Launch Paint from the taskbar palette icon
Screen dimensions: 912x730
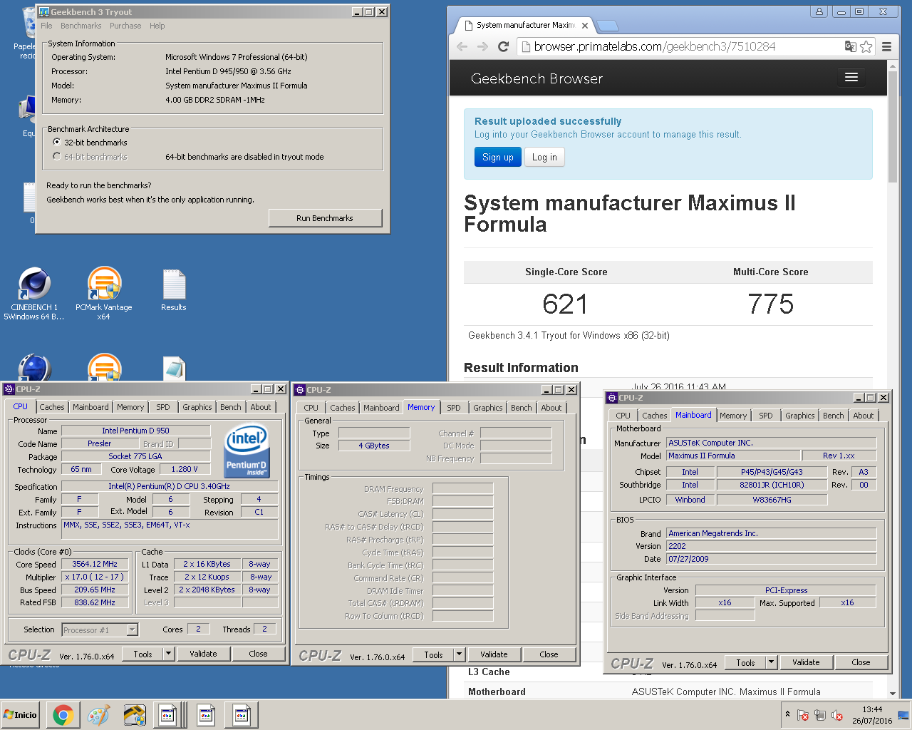[x=98, y=715]
